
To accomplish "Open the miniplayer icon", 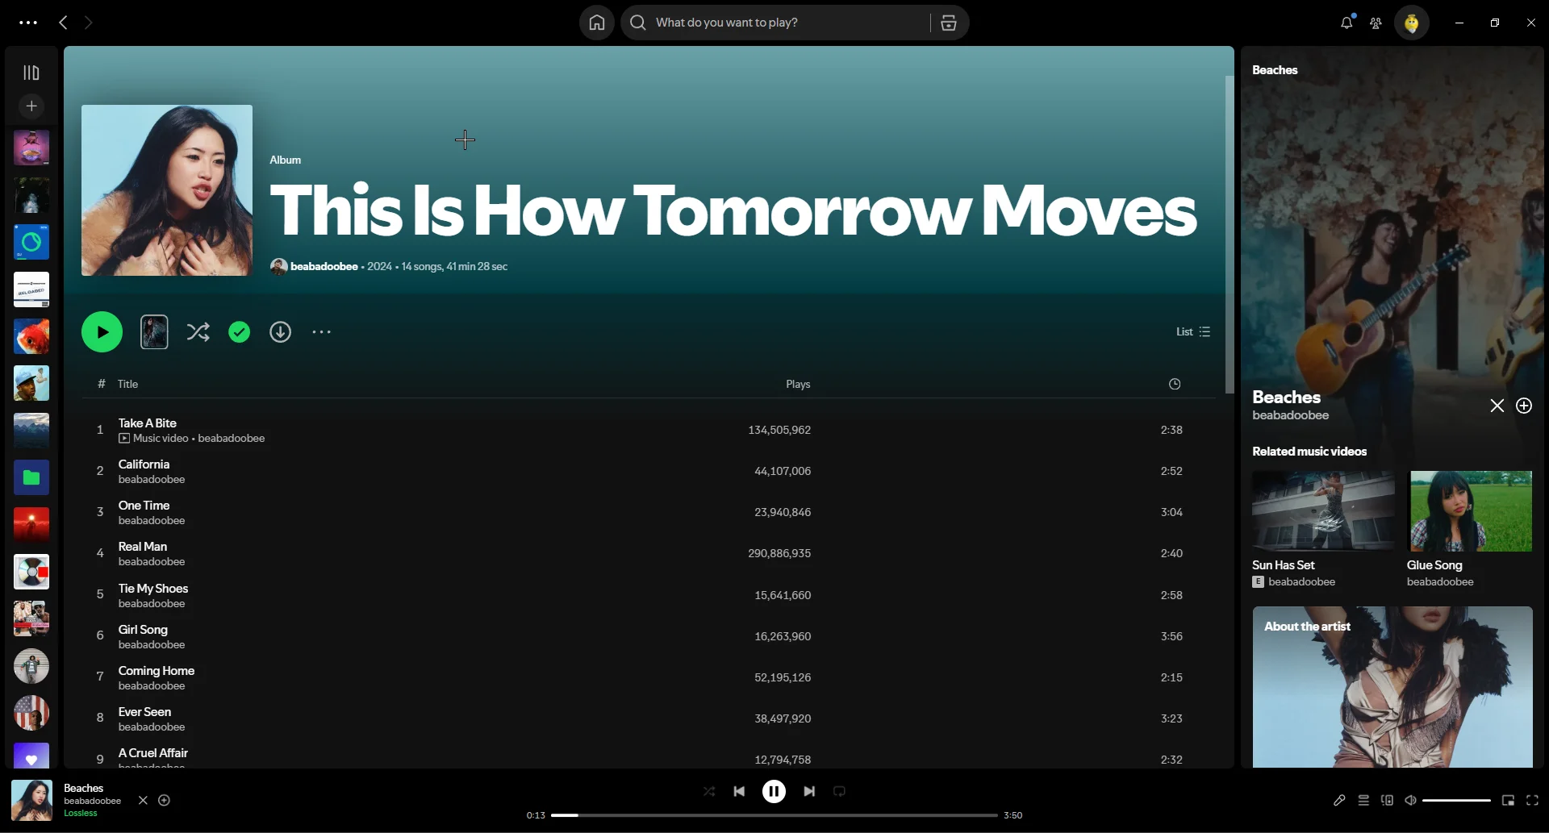I will 1508,800.
